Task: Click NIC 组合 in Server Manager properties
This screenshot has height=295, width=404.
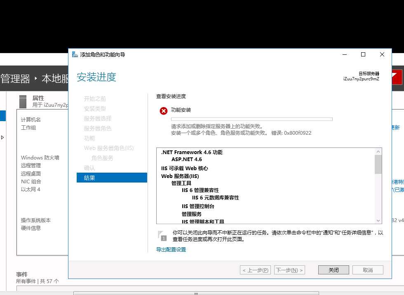Action: click(x=31, y=181)
